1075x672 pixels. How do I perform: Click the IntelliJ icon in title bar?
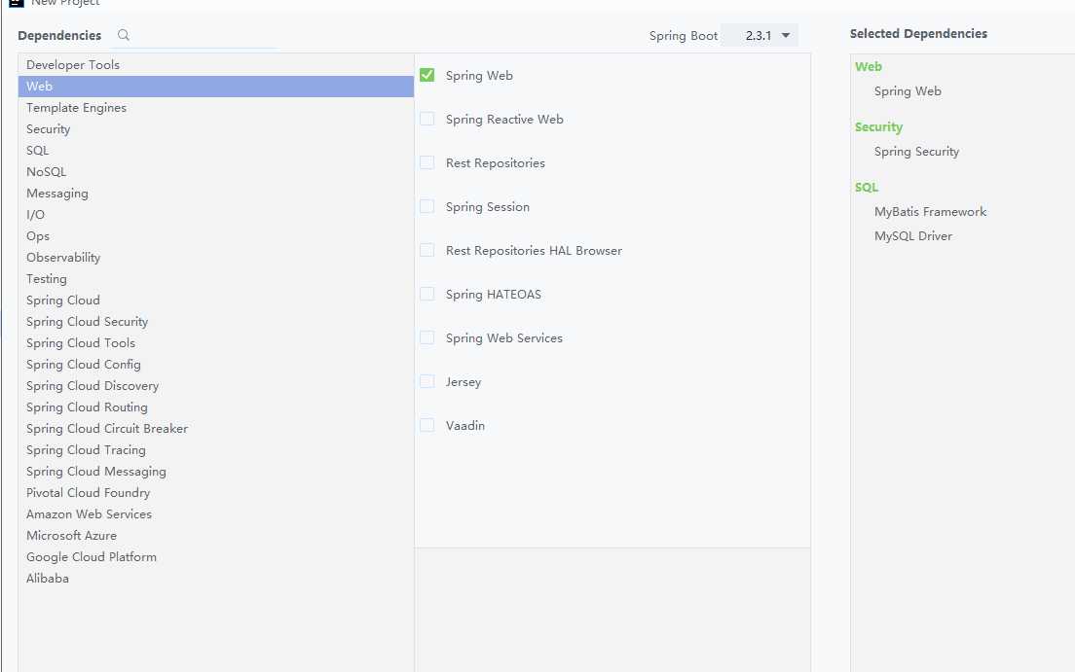click(16, 3)
